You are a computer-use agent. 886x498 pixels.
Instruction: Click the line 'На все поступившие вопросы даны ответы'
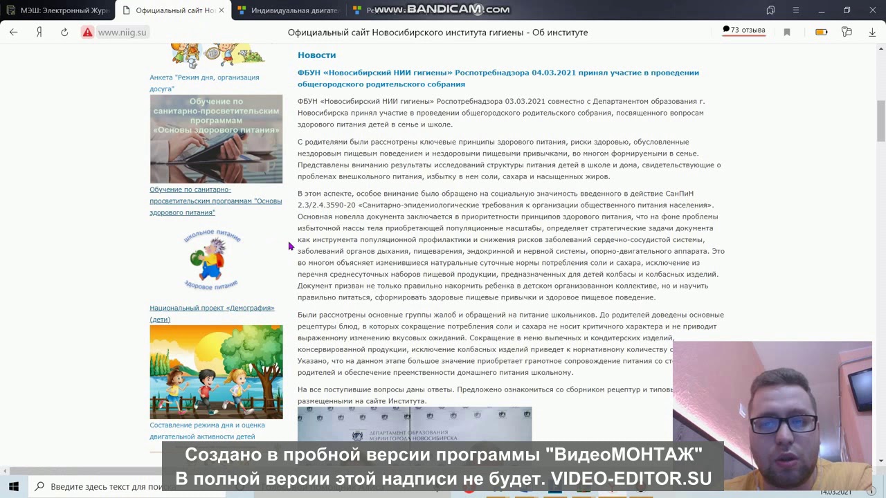pos(485,395)
